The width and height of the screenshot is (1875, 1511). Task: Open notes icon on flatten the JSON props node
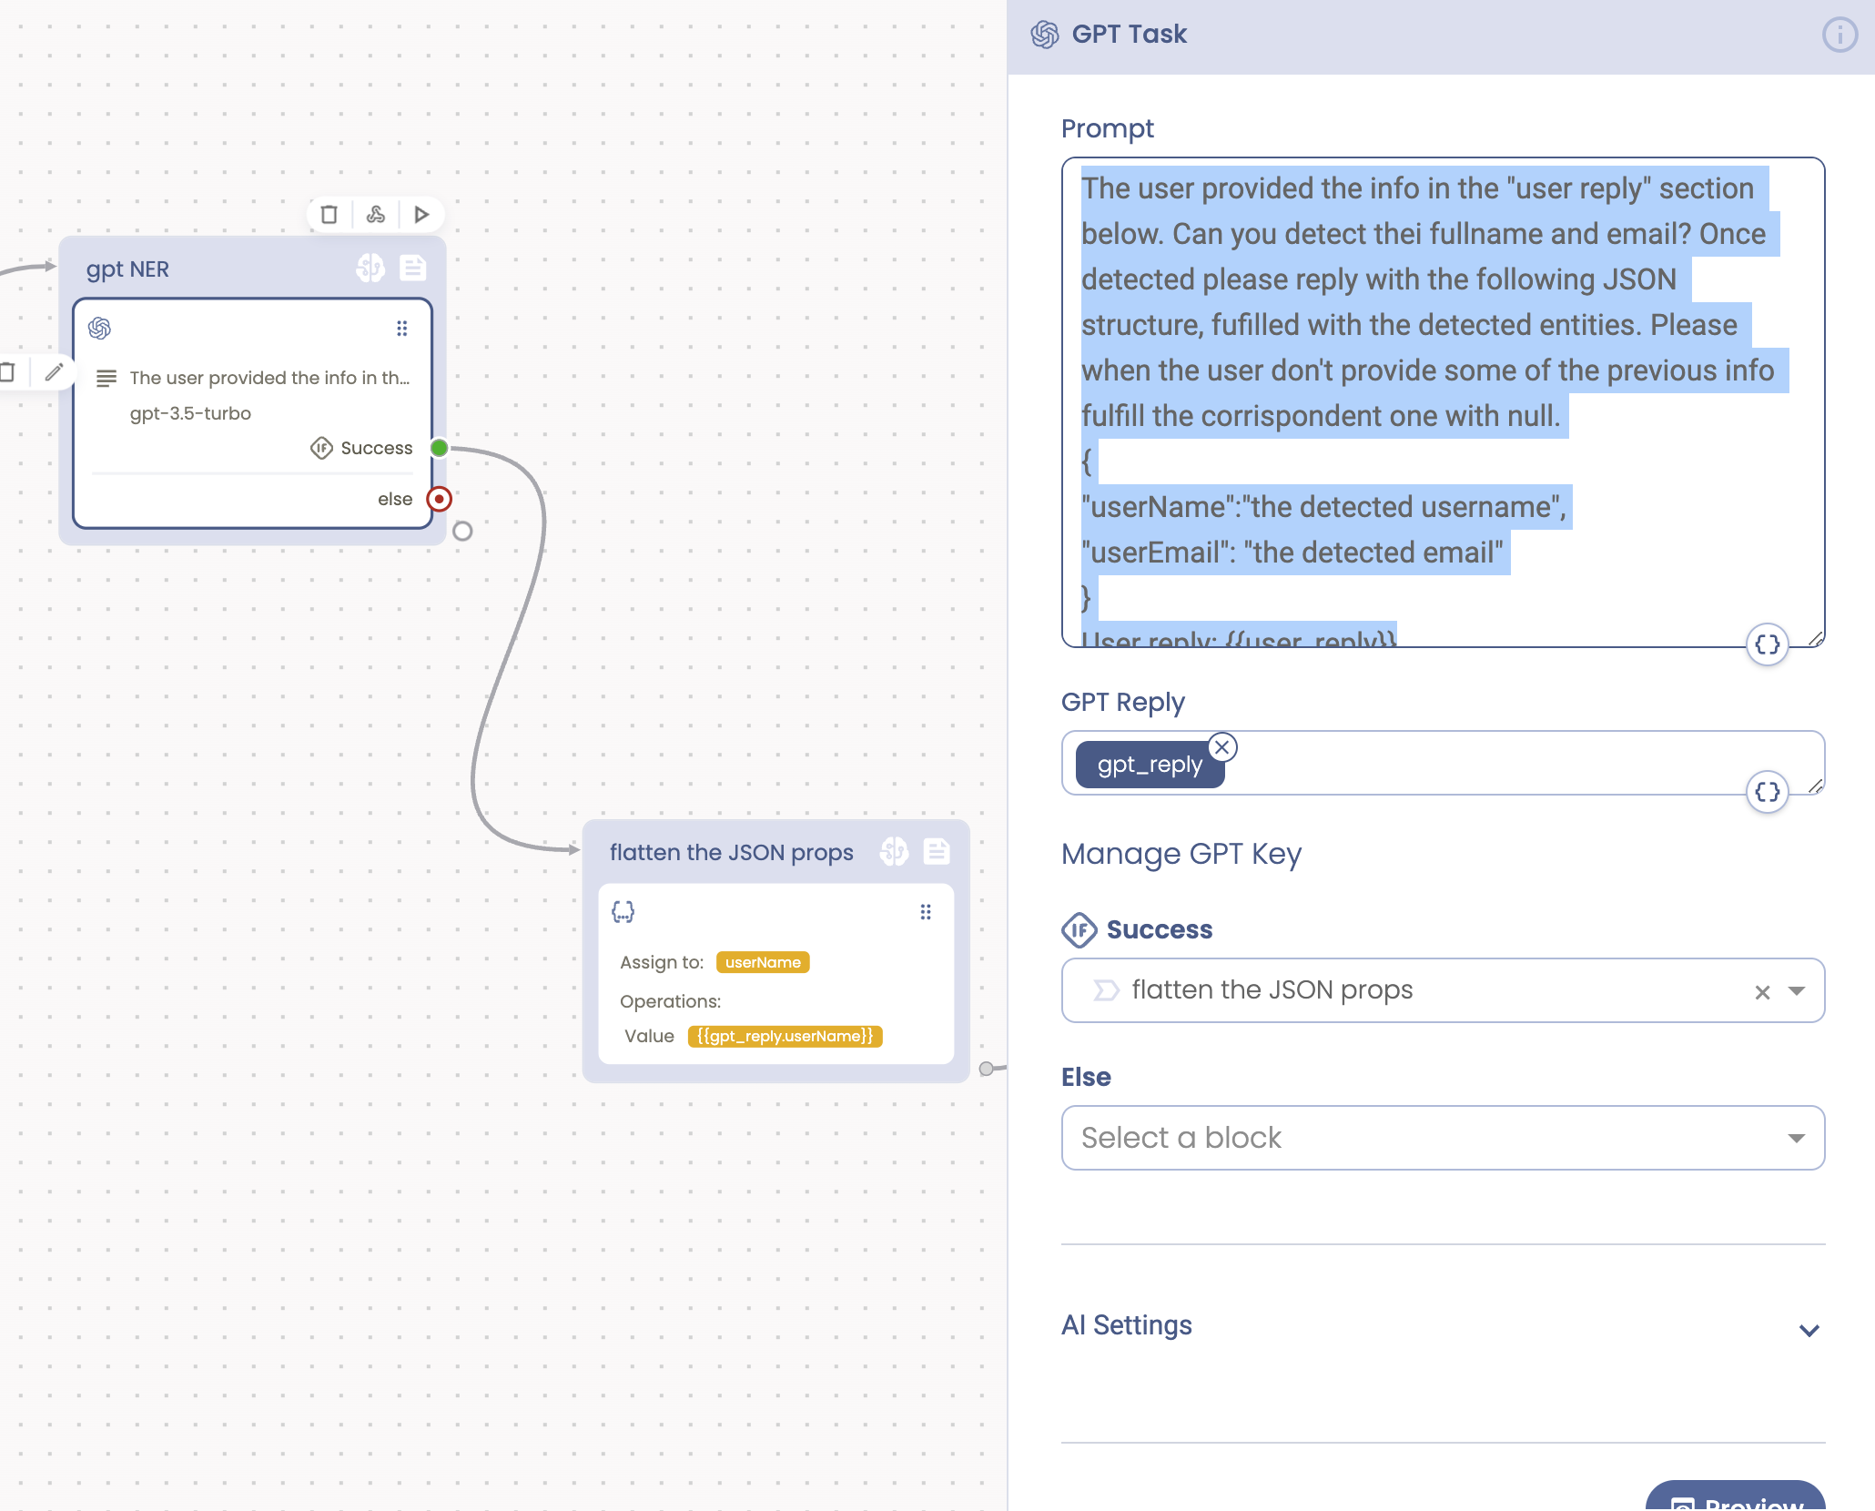coord(937,852)
